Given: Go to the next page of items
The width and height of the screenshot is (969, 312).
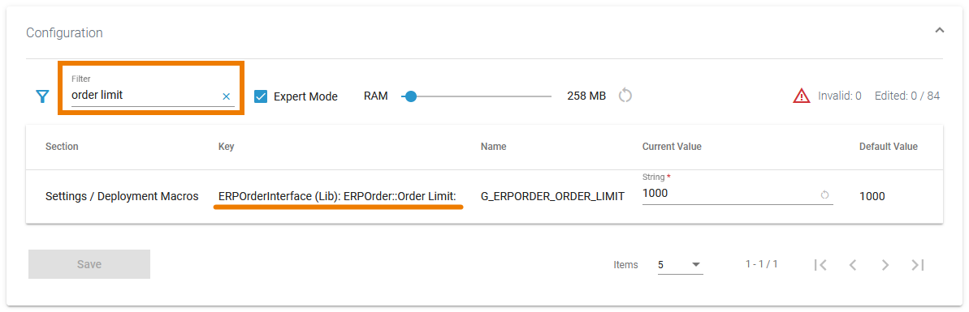Looking at the screenshot, I should pyautogui.click(x=885, y=264).
